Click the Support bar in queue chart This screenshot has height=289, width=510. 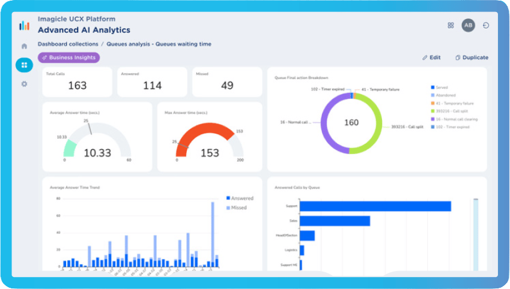(375, 206)
